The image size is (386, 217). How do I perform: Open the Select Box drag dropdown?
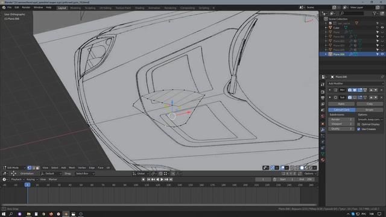point(84,174)
